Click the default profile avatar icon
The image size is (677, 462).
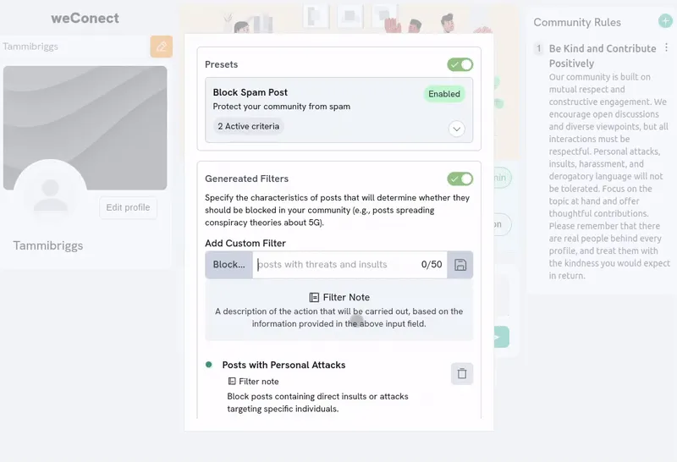(51, 195)
